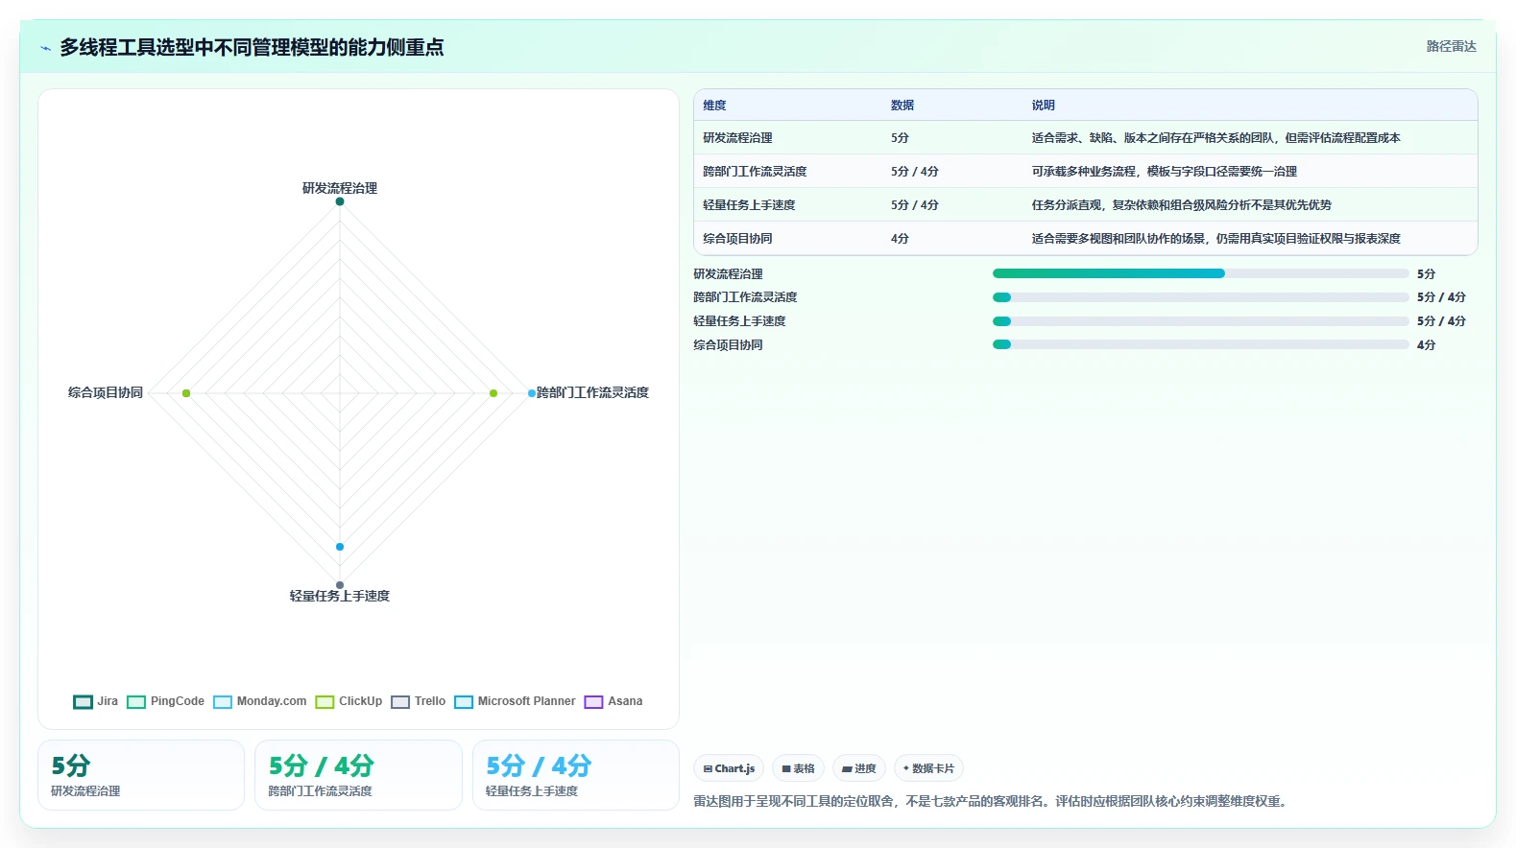Viewport: 1516px width, 848px height.
Task: Click the header icon beside the title
Action: [45, 48]
